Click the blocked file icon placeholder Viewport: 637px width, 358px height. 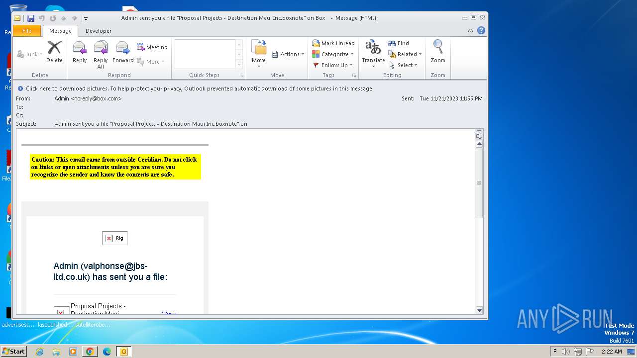[61, 311]
